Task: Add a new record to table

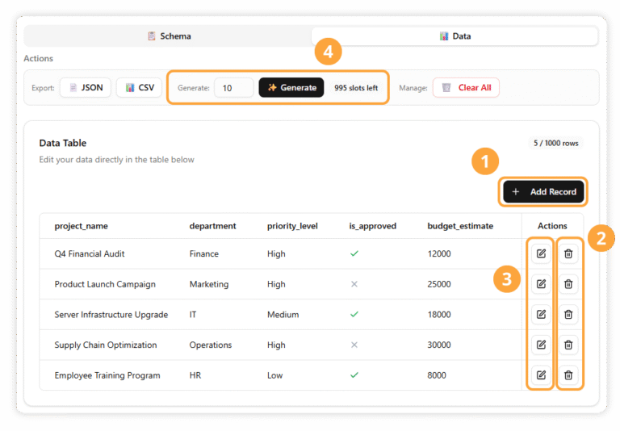Action: pyautogui.click(x=543, y=191)
